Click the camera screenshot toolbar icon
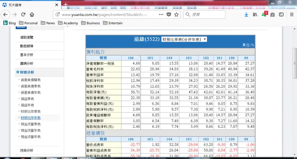The image size is (297, 159). pyautogui.click(x=273, y=14)
